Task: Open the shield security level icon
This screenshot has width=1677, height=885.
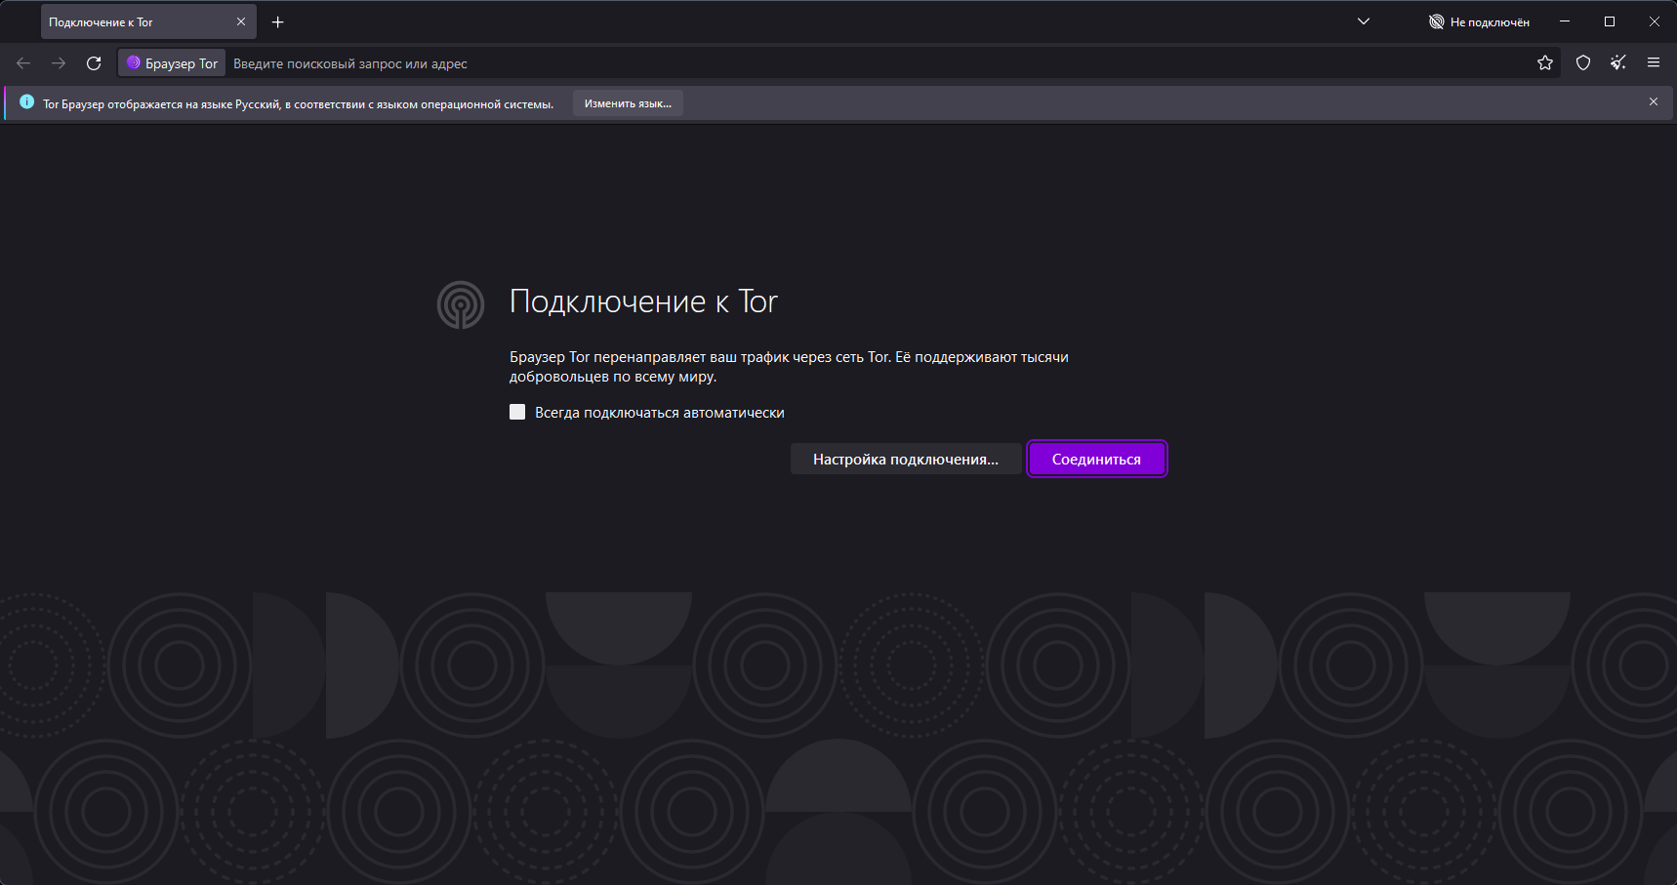Action: coord(1583,63)
